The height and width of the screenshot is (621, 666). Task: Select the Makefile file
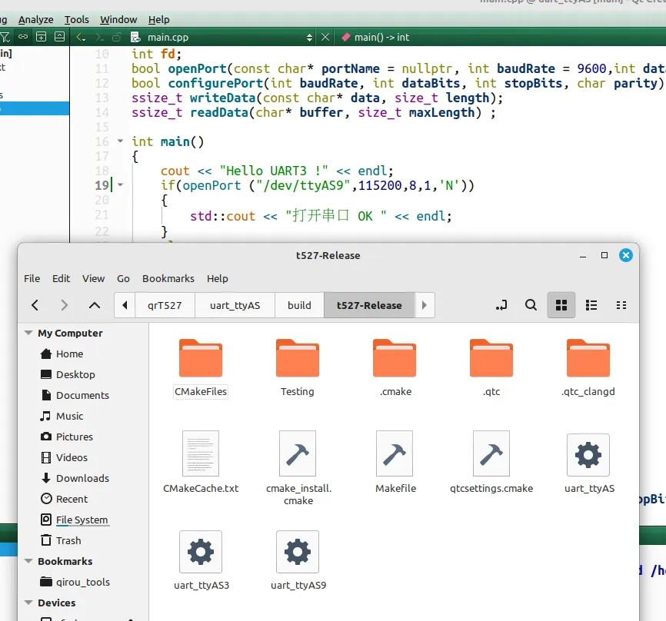point(395,463)
